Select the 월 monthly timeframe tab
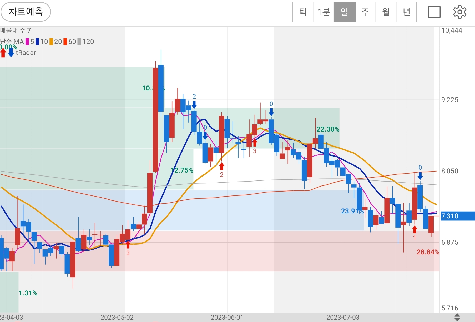 386,12
